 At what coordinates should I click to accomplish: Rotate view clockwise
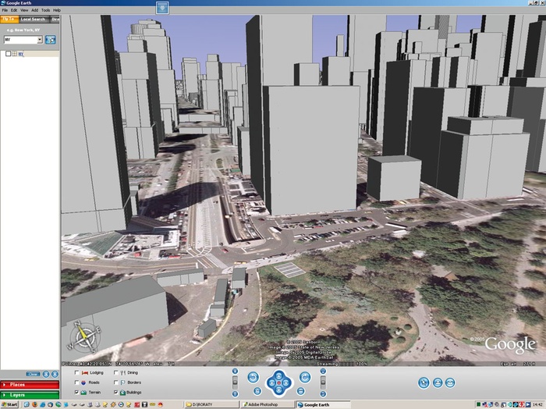305,377
